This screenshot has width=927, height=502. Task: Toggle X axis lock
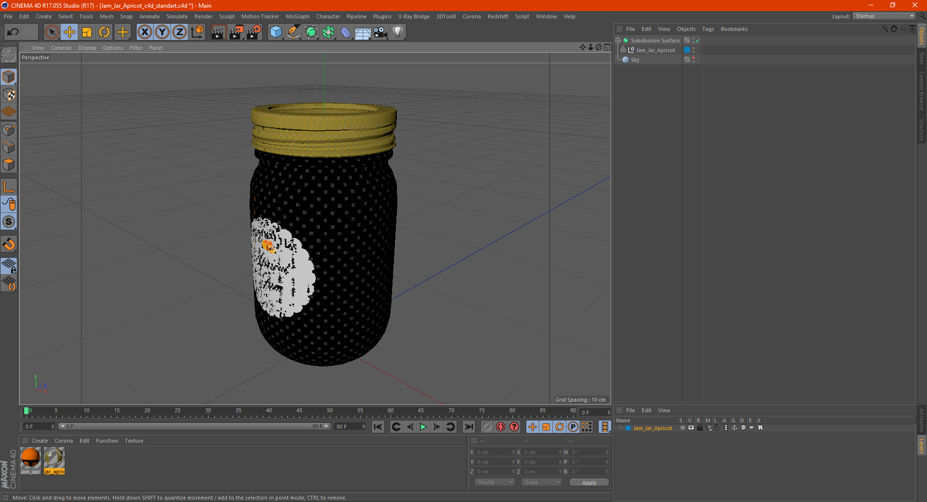click(x=144, y=32)
